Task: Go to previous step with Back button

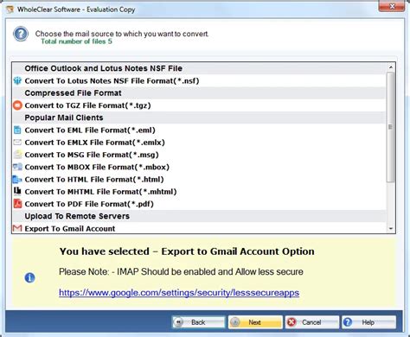Action: 198,322
